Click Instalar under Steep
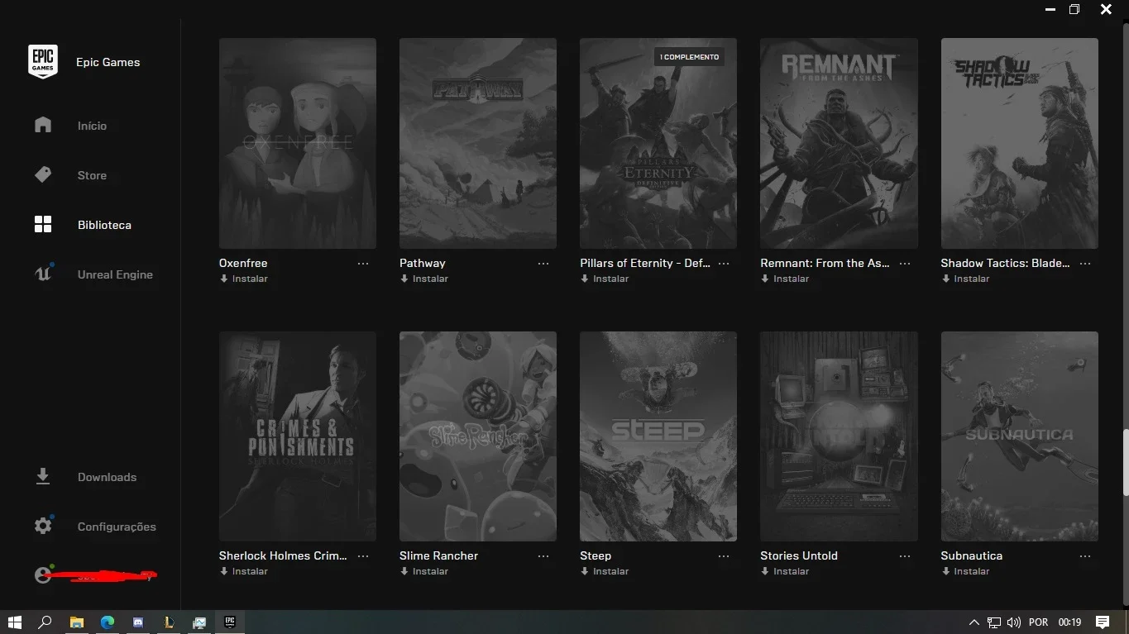Screen dimensions: 1129x634 (605, 571)
